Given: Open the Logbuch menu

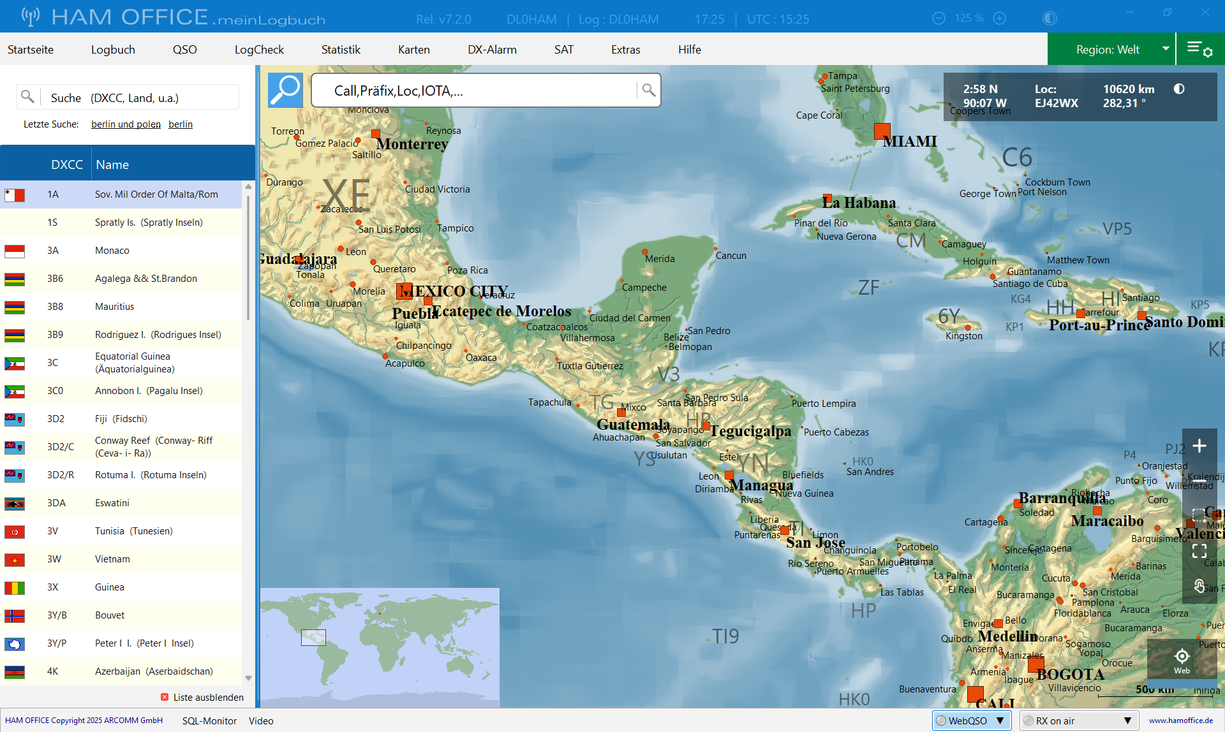Looking at the screenshot, I should tap(113, 49).
